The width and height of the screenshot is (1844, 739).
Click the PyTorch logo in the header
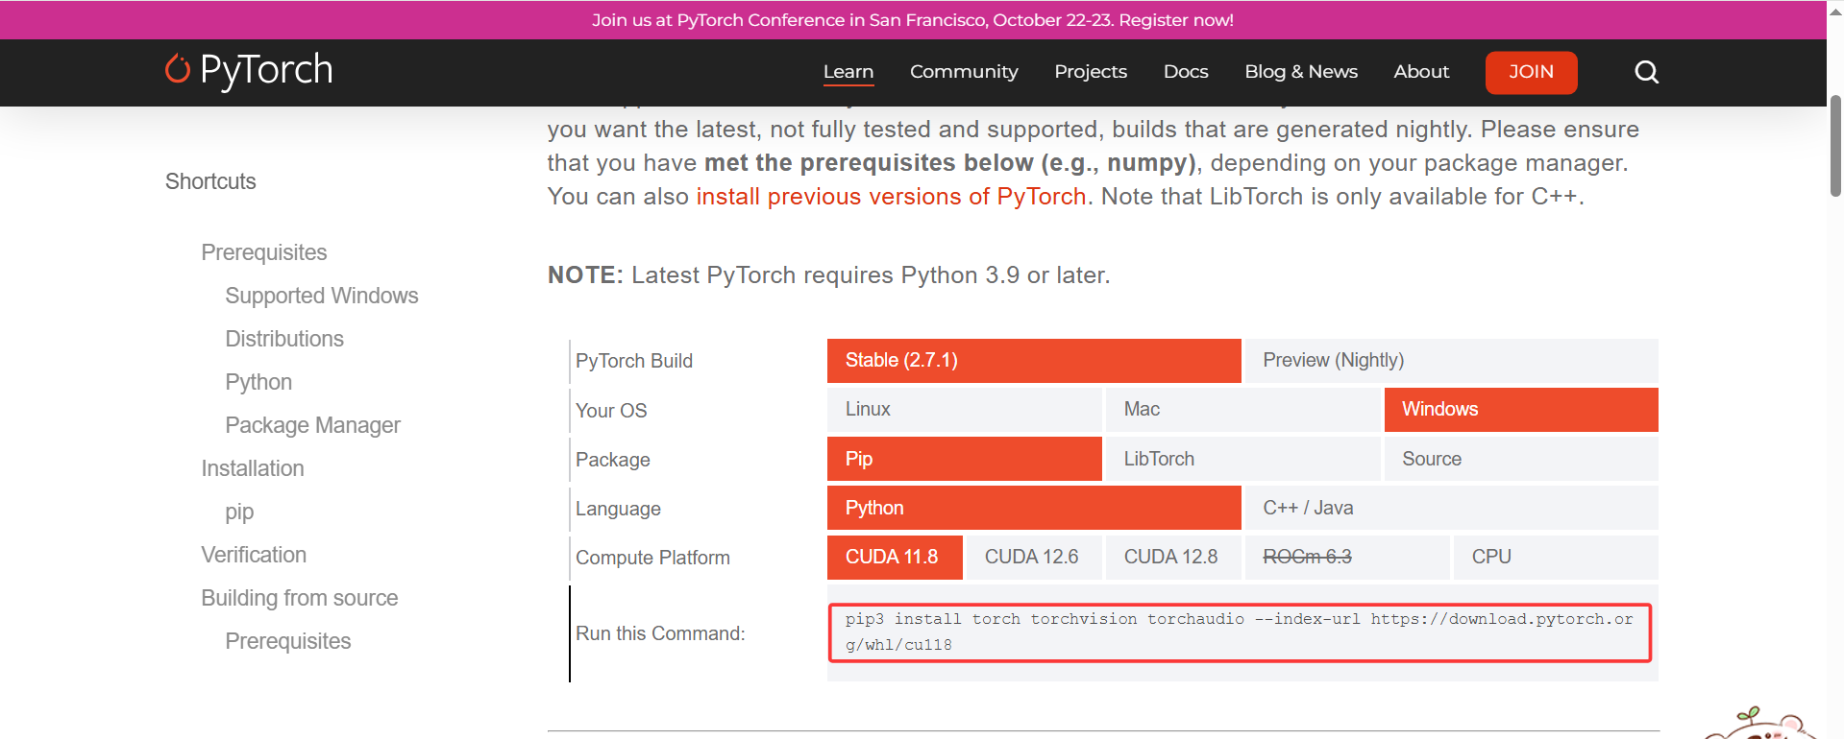click(x=249, y=70)
